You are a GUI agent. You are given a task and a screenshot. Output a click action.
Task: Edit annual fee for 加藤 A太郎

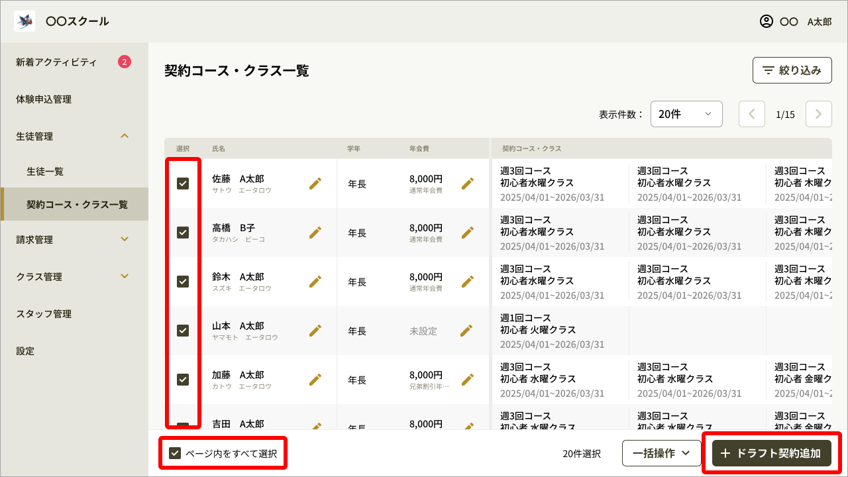[468, 380]
